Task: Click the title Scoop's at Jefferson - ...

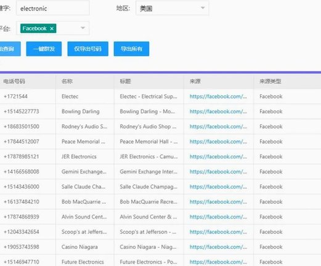Action: click(x=148, y=232)
